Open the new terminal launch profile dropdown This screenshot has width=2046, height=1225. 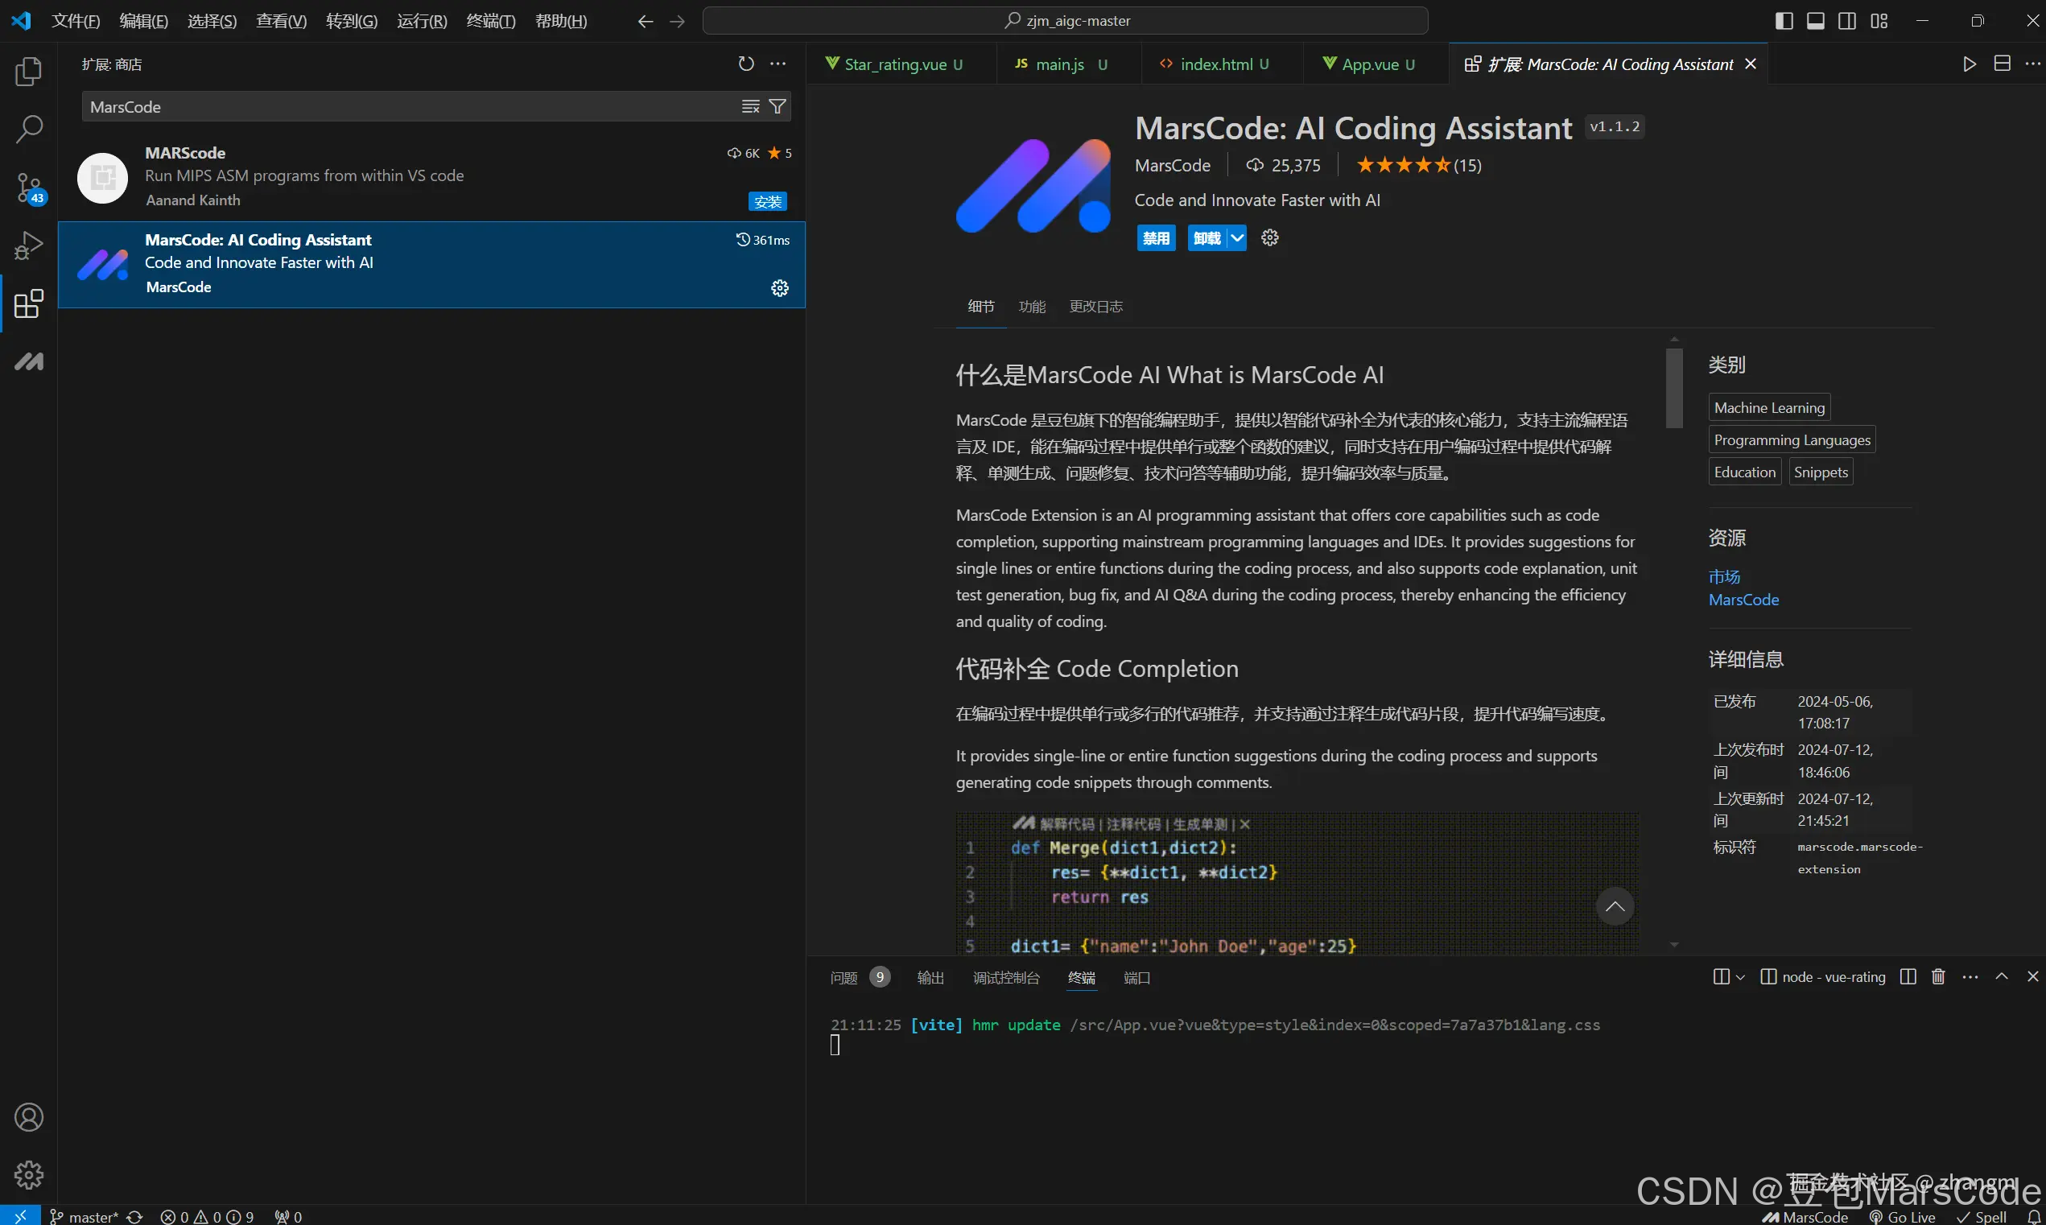[1740, 977]
